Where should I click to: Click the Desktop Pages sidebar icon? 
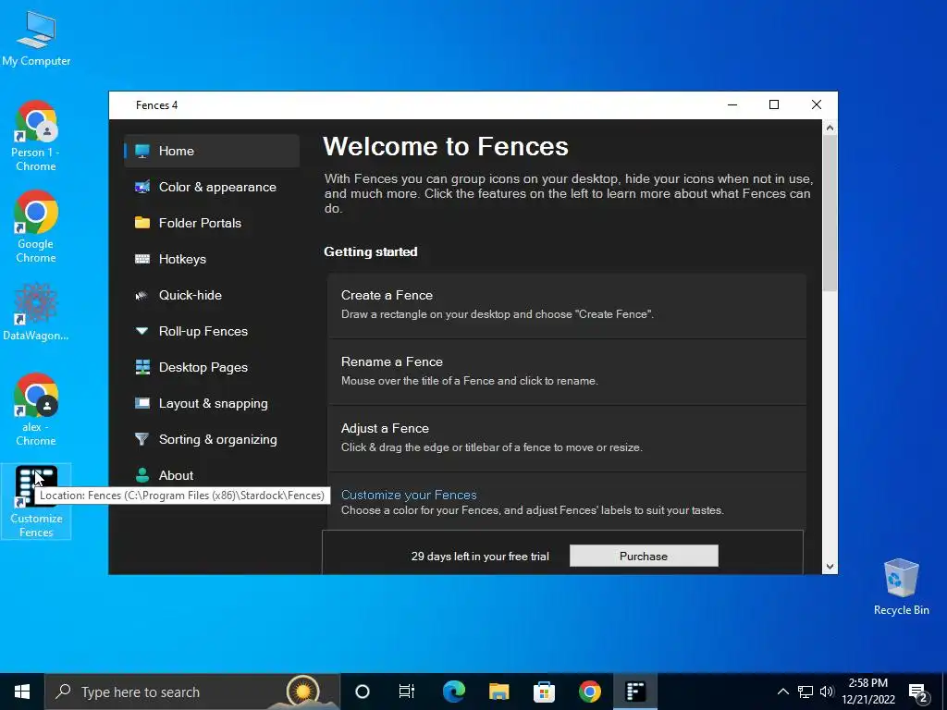[x=142, y=367]
